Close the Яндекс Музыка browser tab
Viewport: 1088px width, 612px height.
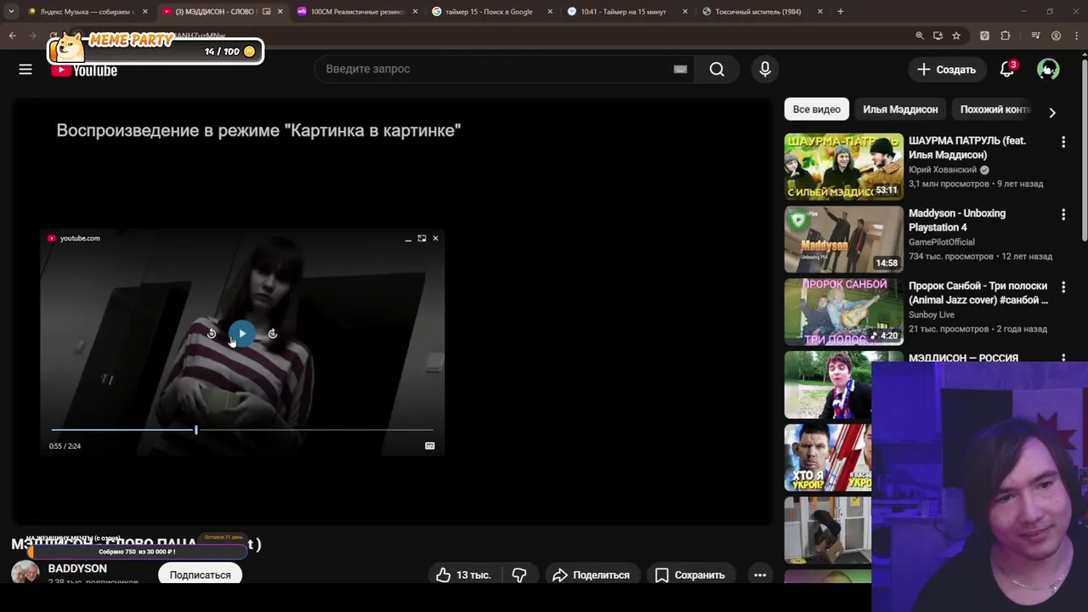(145, 12)
